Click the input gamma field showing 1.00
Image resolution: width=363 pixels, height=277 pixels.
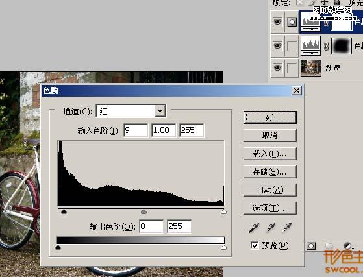click(164, 130)
